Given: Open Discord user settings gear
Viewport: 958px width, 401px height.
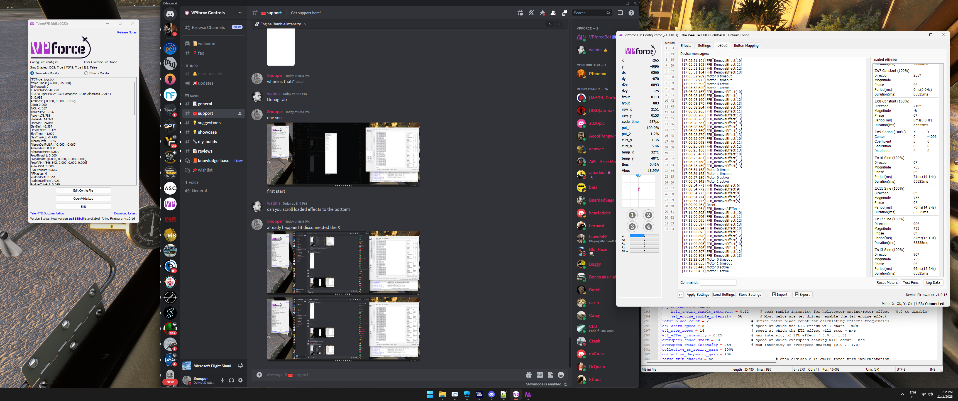Looking at the screenshot, I should tap(240, 380).
